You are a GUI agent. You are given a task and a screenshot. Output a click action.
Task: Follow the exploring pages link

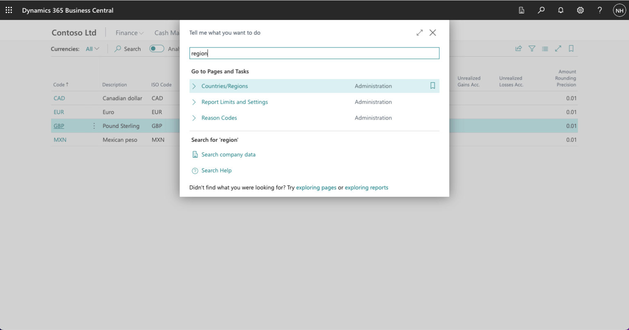316,188
